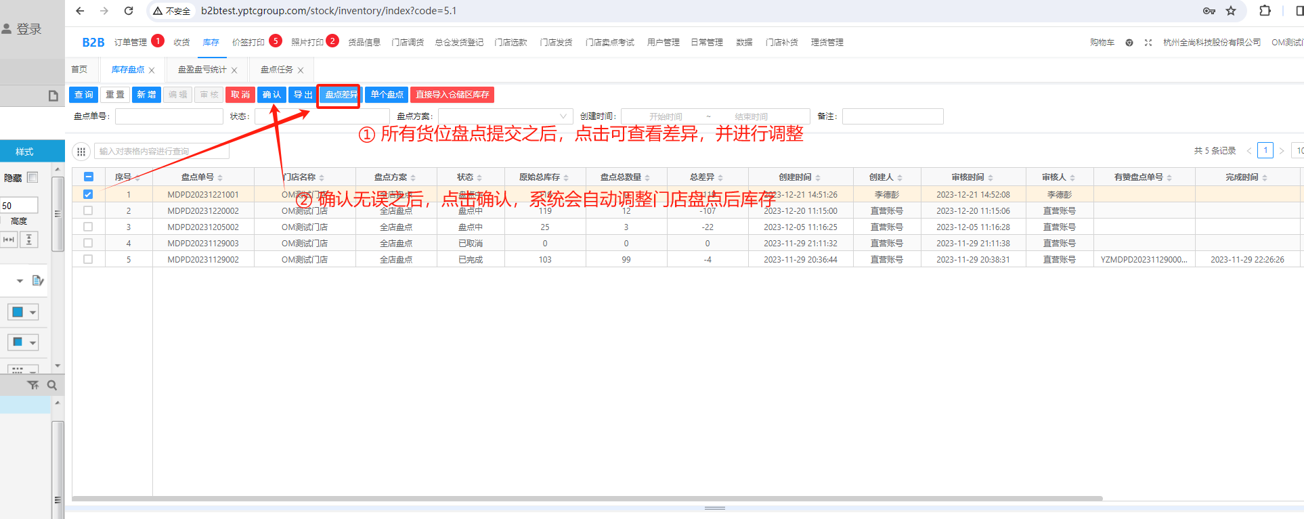
Task: Open the column settings grid icon
Action: pos(81,152)
